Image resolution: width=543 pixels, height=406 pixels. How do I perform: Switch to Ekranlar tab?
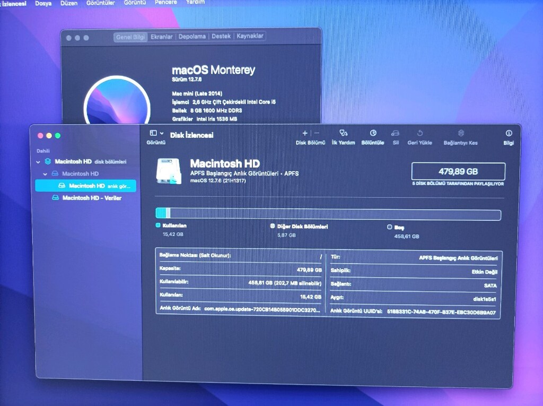coord(161,37)
